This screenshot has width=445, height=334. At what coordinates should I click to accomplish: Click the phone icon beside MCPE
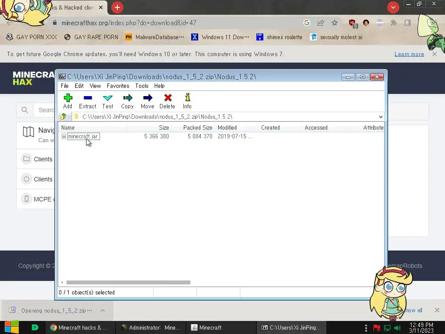pyautogui.click(x=27, y=199)
